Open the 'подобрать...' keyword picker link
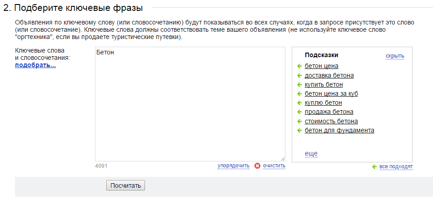433x200 pixels. [35, 65]
